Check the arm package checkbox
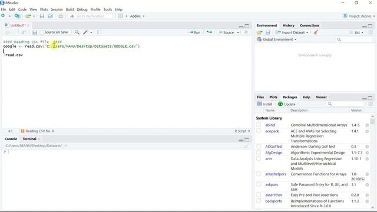Screen dimensions: 377x212 point(259,158)
